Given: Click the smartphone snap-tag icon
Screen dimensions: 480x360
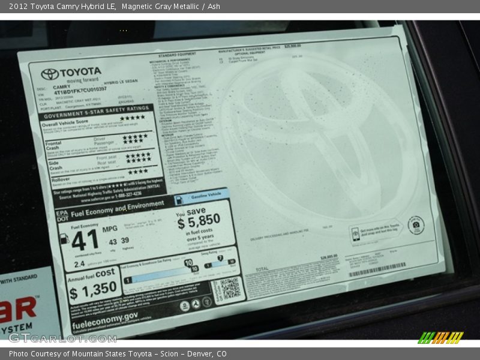Looking at the screenshot, I should pyautogui.click(x=355, y=234).
